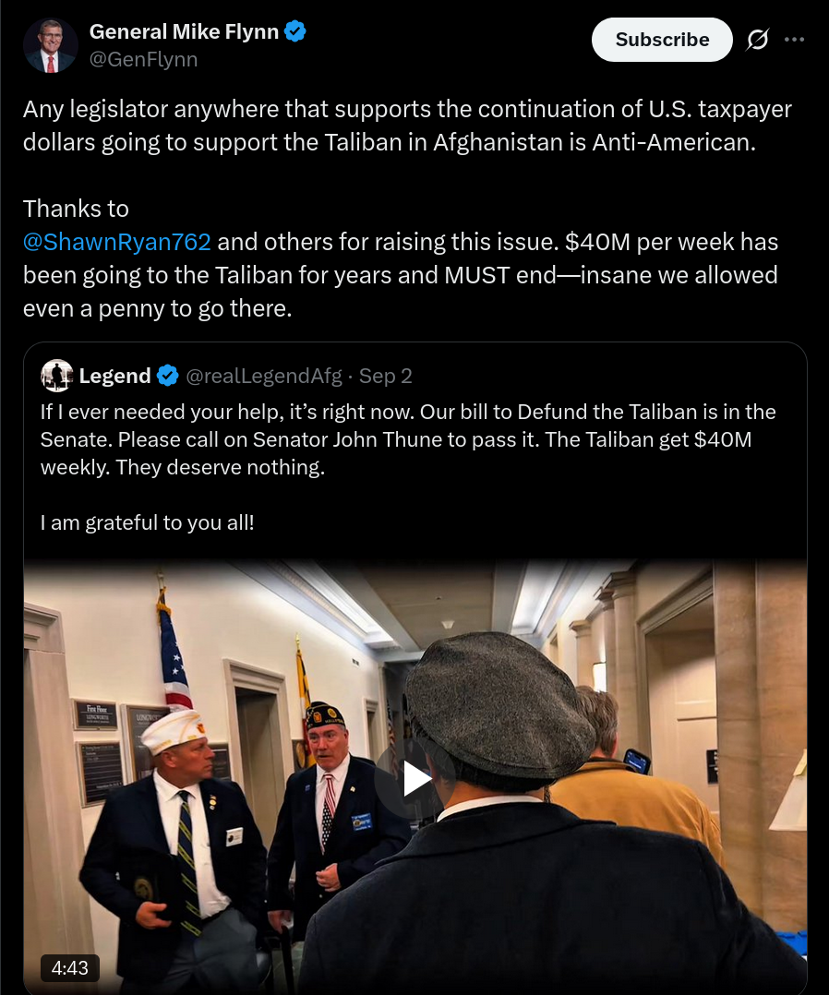Click the '$40M per week' tweet paragraph
The width and height of the screenshot is (829, 995).
point(401,258)
